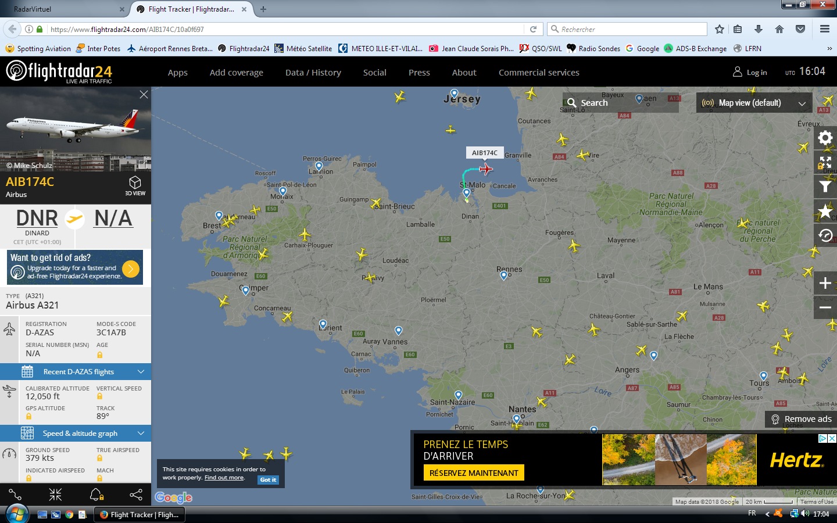Open the Windows Start button
This screenshot has height=523, width=837.
[16, 514]
